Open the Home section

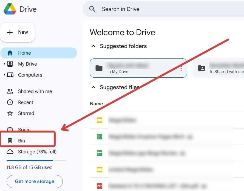click(x=39, y=53)
